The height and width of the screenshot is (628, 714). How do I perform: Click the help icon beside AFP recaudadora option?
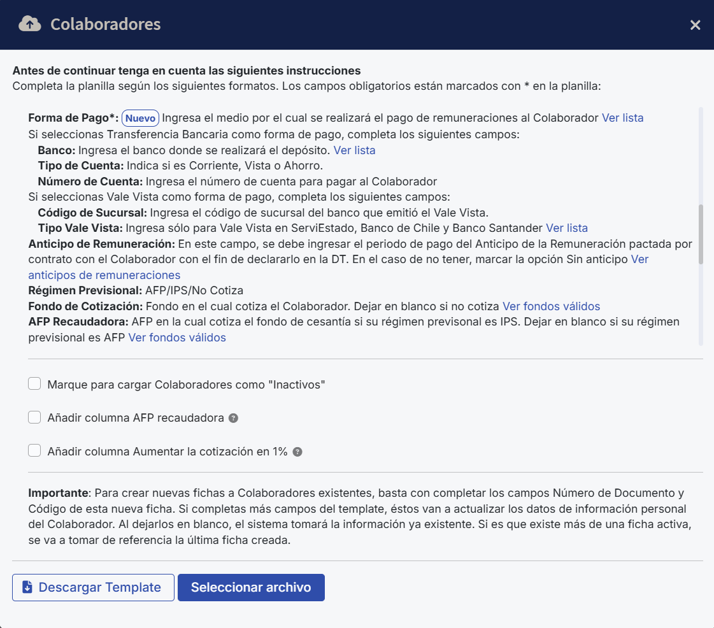233,418
